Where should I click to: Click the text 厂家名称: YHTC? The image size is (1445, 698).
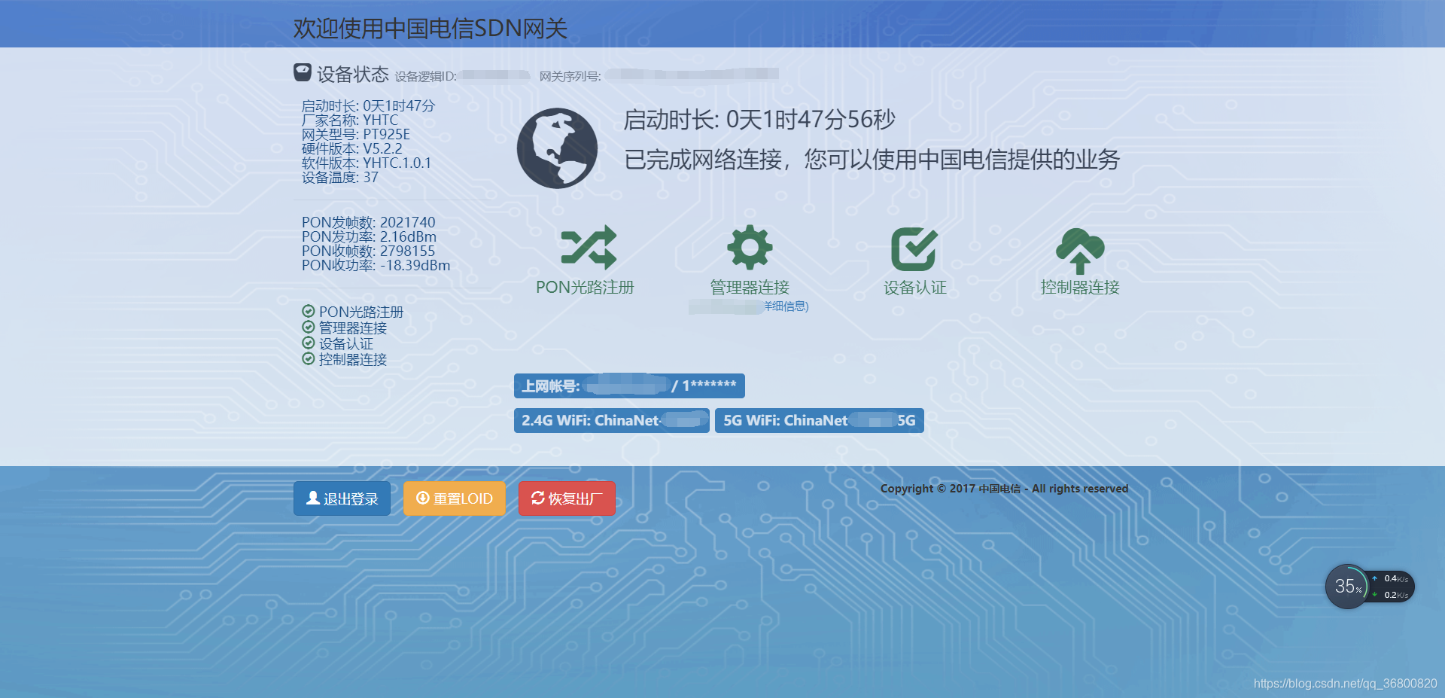(350, 120)
